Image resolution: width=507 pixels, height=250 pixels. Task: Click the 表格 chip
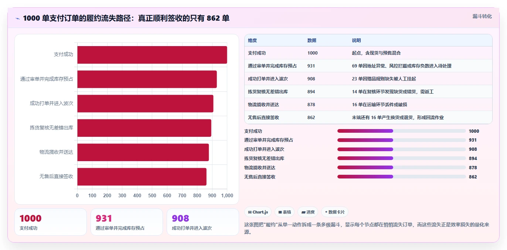point(285,212)
